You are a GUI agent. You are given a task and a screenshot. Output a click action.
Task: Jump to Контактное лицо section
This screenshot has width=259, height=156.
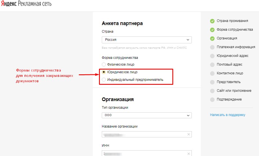point(230,73)
